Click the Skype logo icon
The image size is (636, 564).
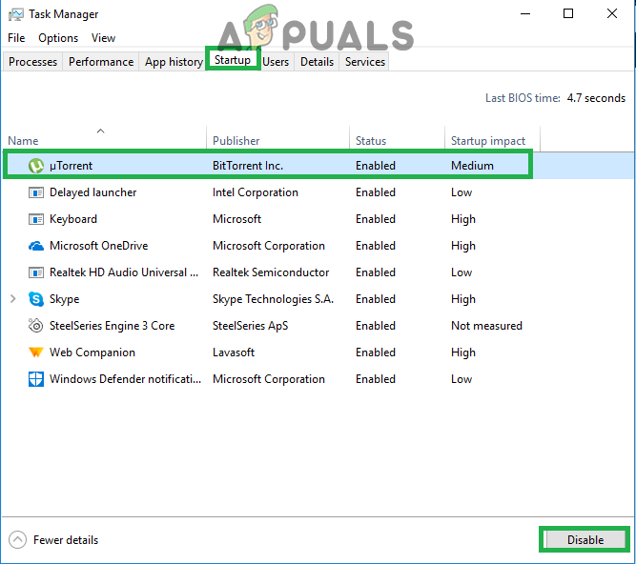pos(36,299)
